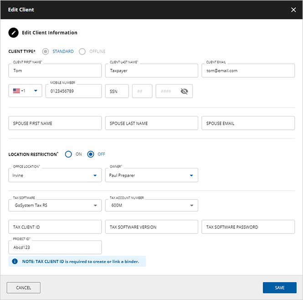The width and height of the screenshot is (303, 300).
Task: Turn Location Restriction on
Action: (68, 154)
